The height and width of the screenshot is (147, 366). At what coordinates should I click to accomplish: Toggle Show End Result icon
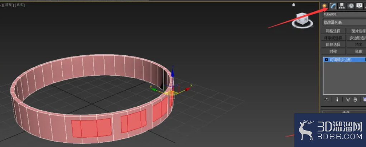click(337, 100)
